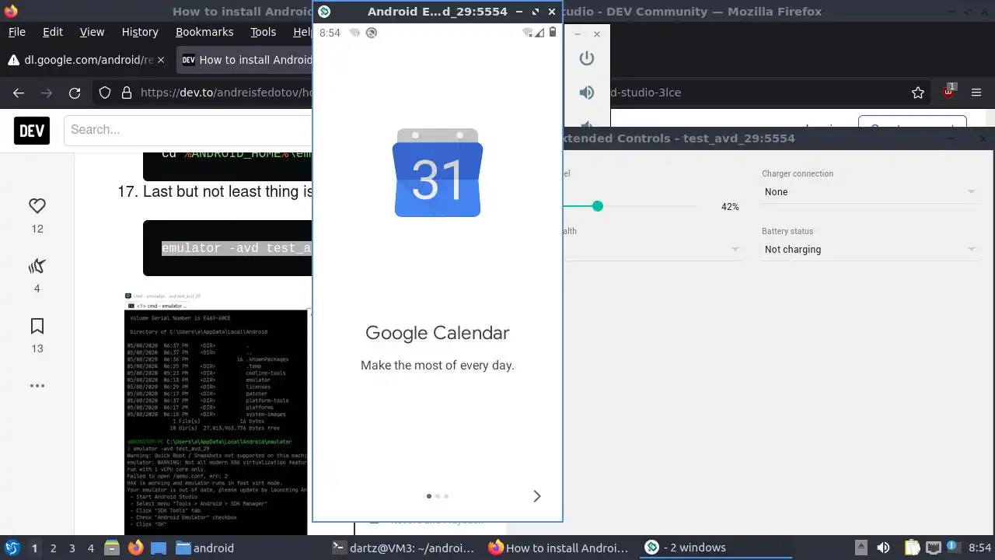Save the article with the bookmark icon
This screenshot has height=560, width=995.
coord(37,326)
